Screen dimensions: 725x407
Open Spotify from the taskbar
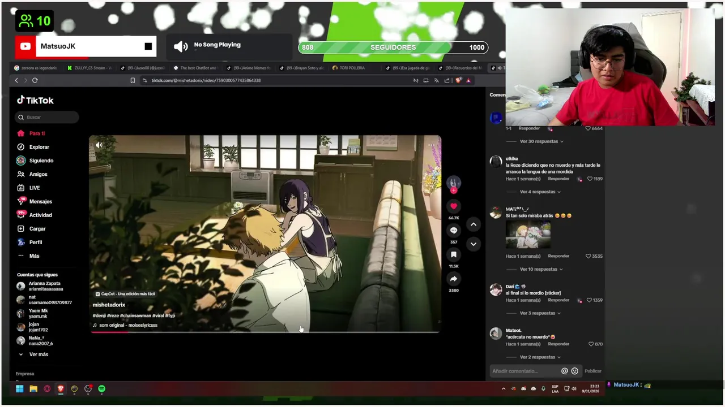pos(101,388)
